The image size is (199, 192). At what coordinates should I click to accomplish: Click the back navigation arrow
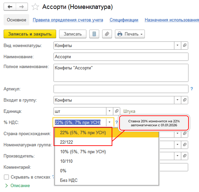pyautogui.click(x=10, y=7)
